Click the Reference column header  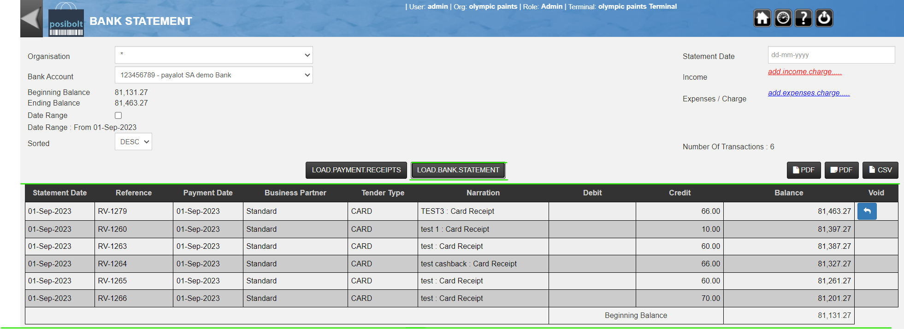pyautogui.click(x=134, y=193)
